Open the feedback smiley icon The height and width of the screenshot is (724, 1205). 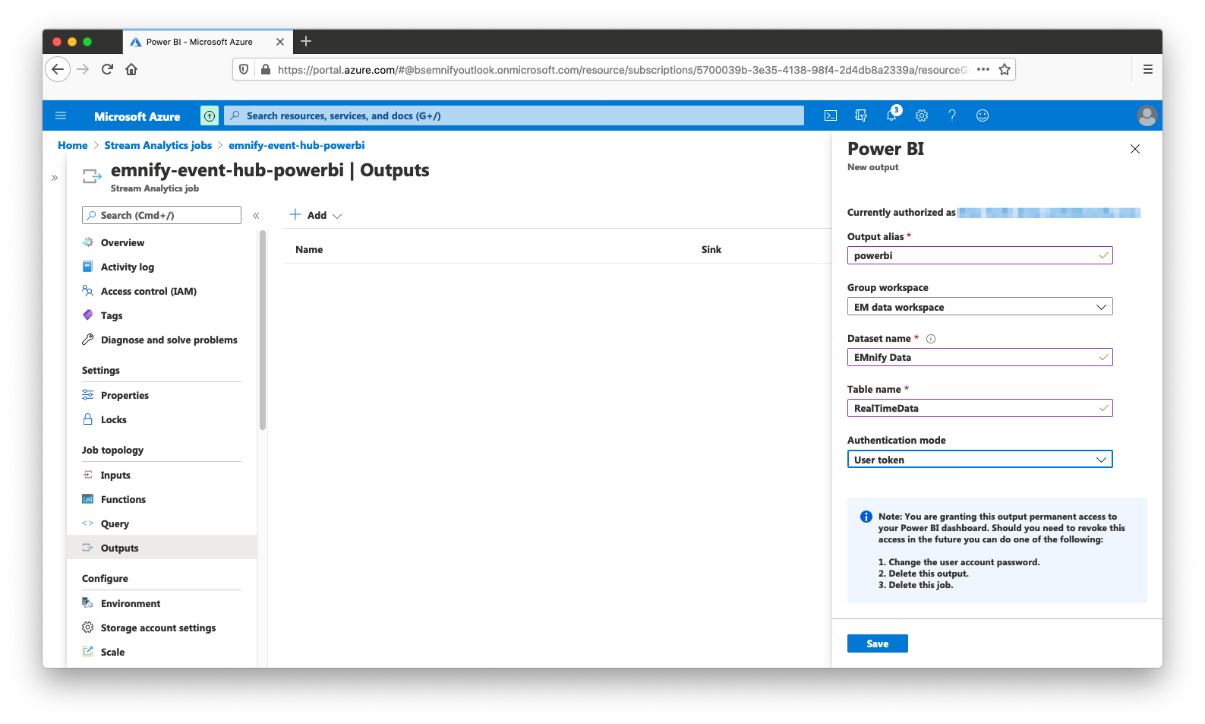coord(983,115)
